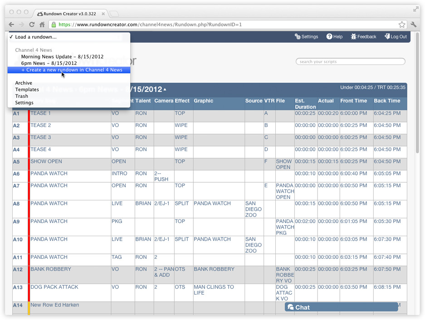The width and height of the screenshot is (425, 320).
Task: Click the browser back arrow
Action: click(12, 24)
